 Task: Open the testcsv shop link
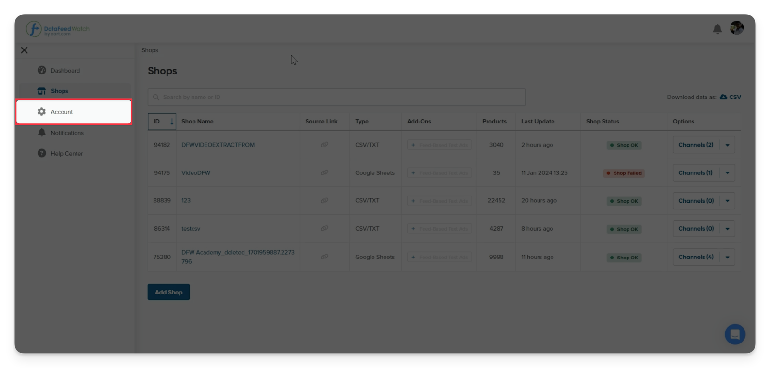[x=191, y=229]
